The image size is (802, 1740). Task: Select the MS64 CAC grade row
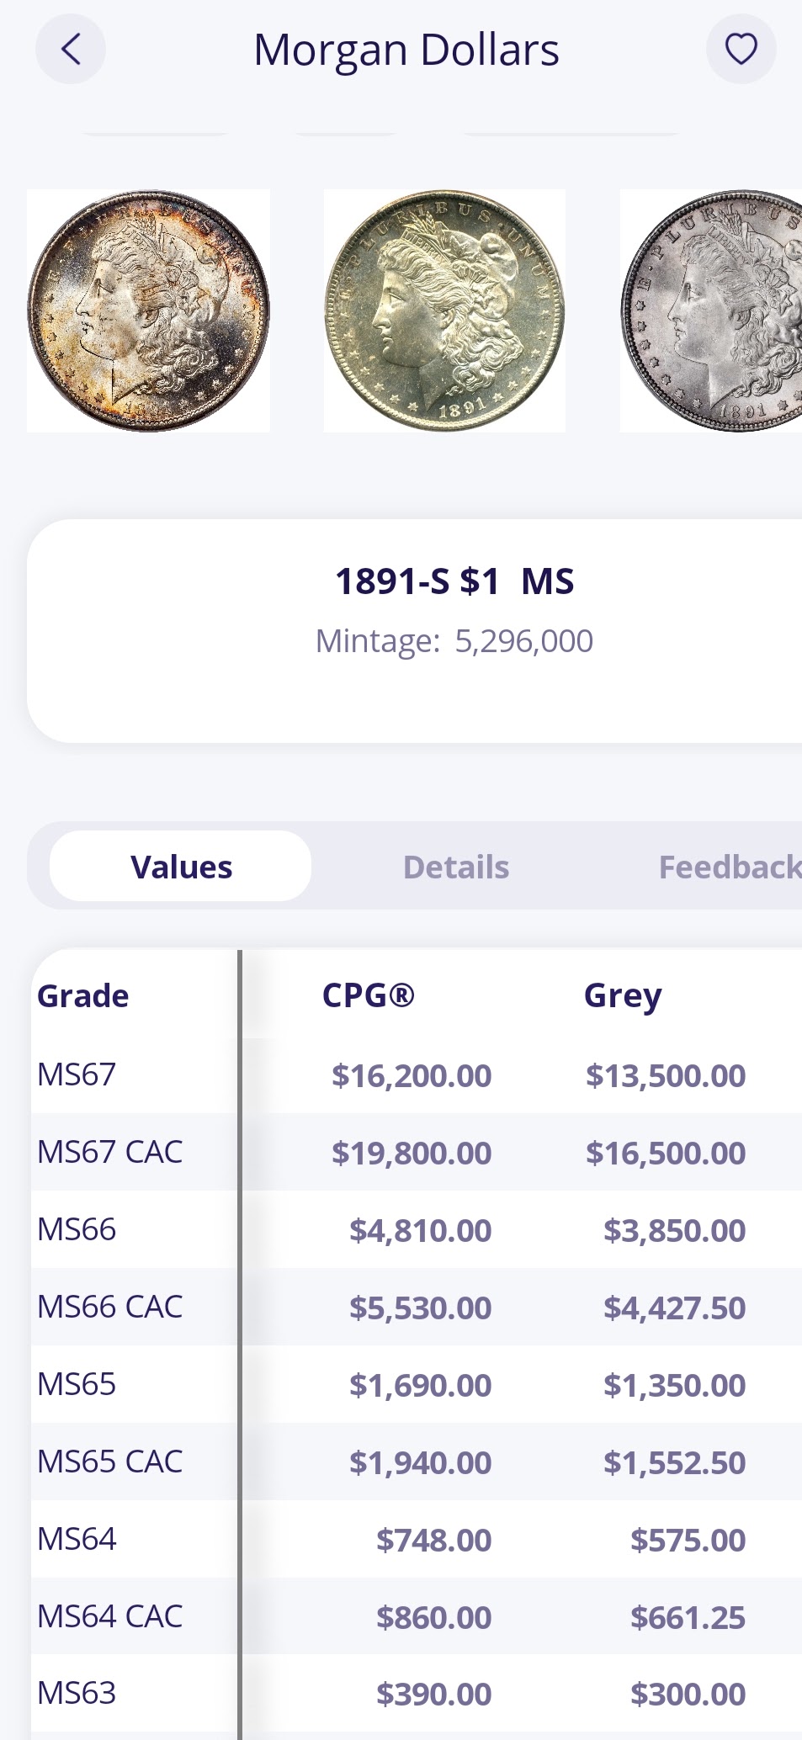(110, 1616)
